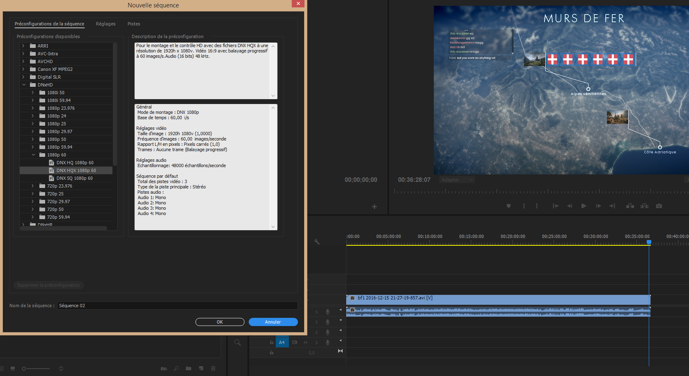Go to Out point in program monitor

(x=612, y=206)
